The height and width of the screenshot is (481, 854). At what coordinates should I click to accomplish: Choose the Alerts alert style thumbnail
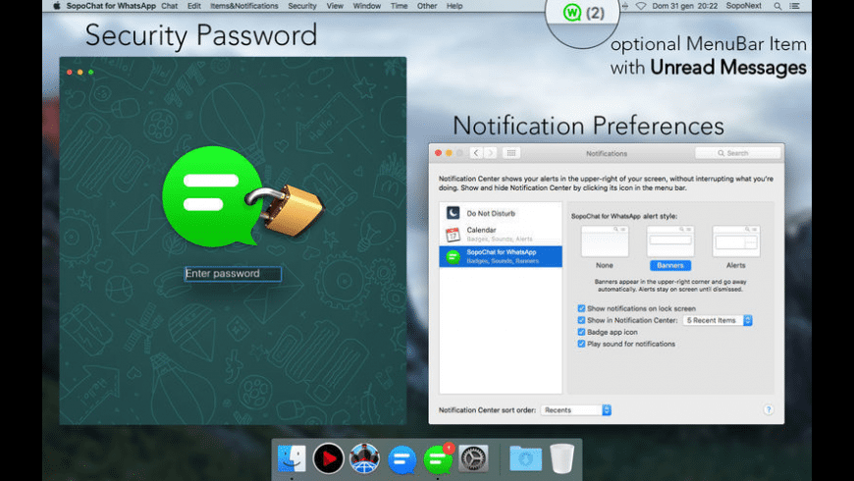pyautogui.click(x=736, y=241)
